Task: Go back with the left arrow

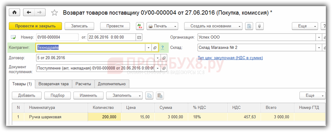Action: point(29,13)
